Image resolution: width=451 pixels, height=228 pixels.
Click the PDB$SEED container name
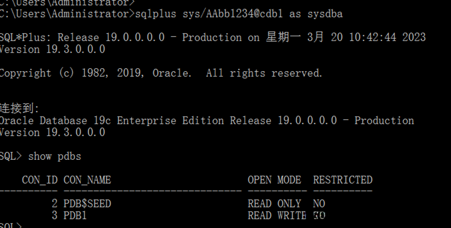coord(87,204)
